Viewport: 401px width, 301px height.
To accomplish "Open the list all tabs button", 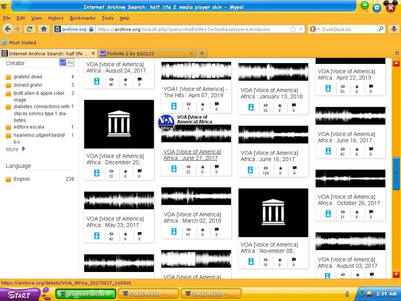I will click(397, 53).
